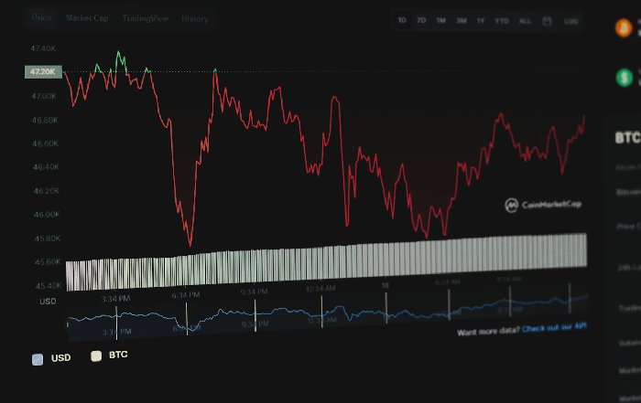Show ALL time price data

click(x=525, y=20)
